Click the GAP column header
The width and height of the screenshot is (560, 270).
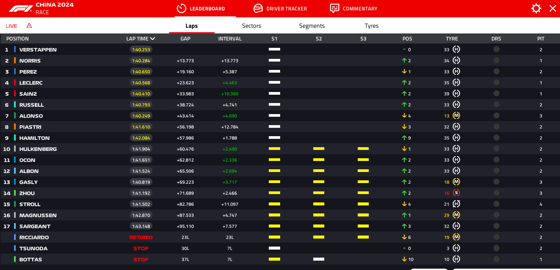click(186, 39)
